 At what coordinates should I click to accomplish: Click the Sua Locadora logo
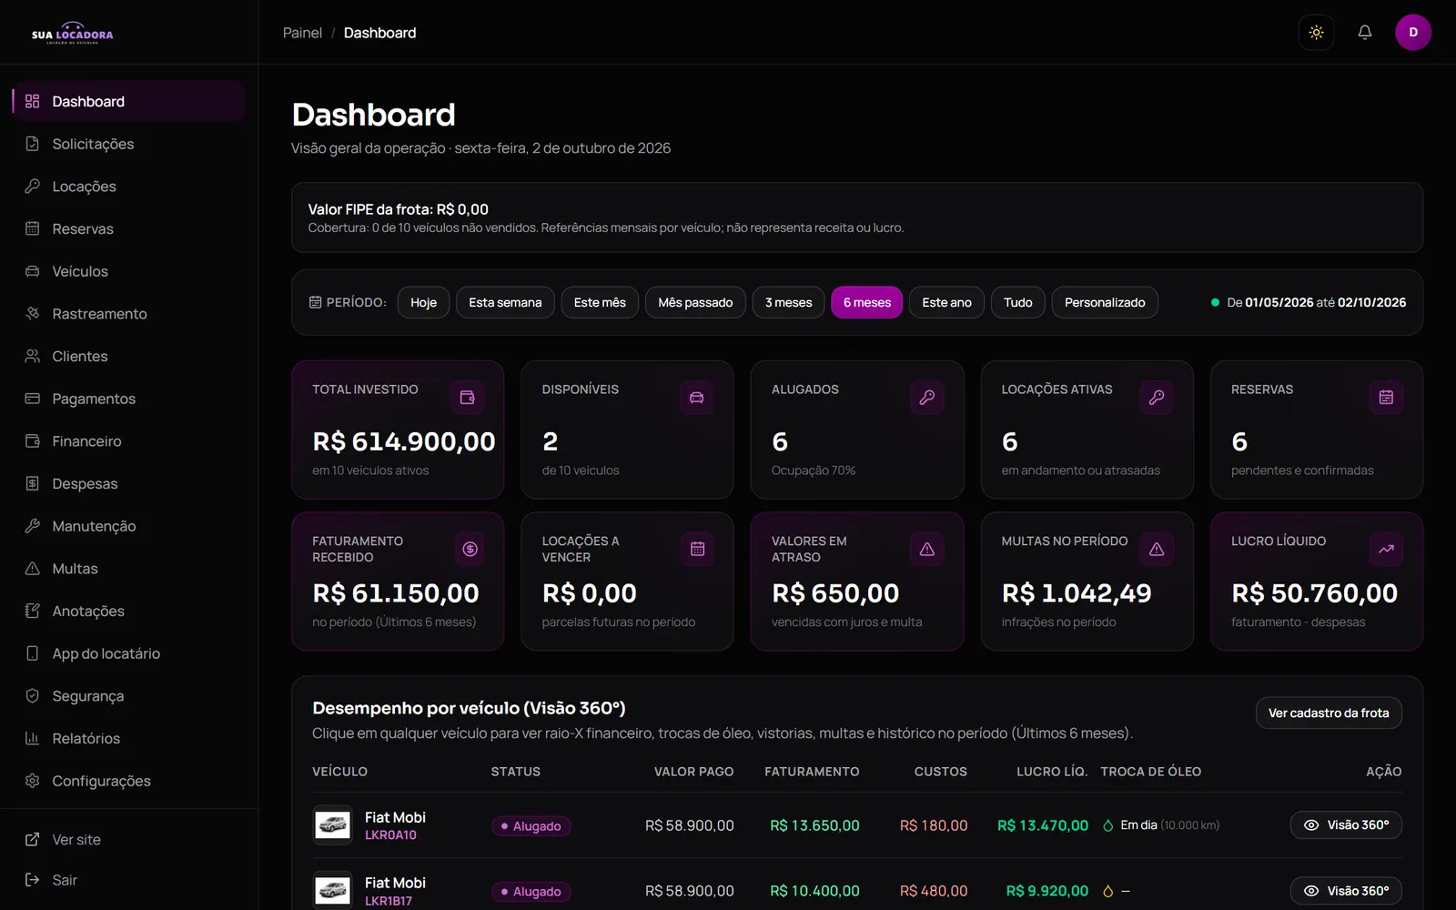pyautogui.click(x=73, y=34)
